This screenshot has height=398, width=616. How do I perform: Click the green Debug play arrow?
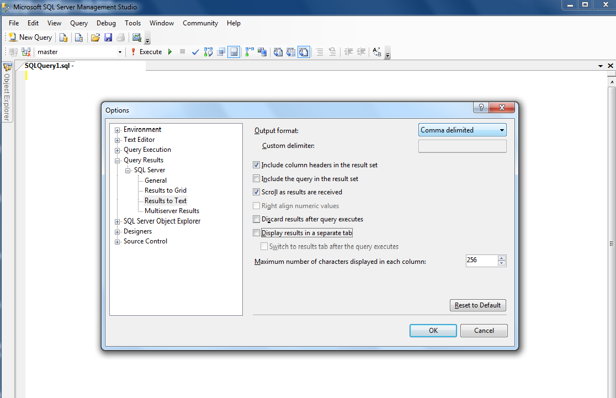point(170,52)
